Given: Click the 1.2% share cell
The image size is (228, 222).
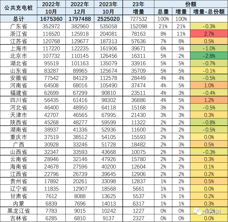Looking at the screenshot, I should [x=209, y=100].
